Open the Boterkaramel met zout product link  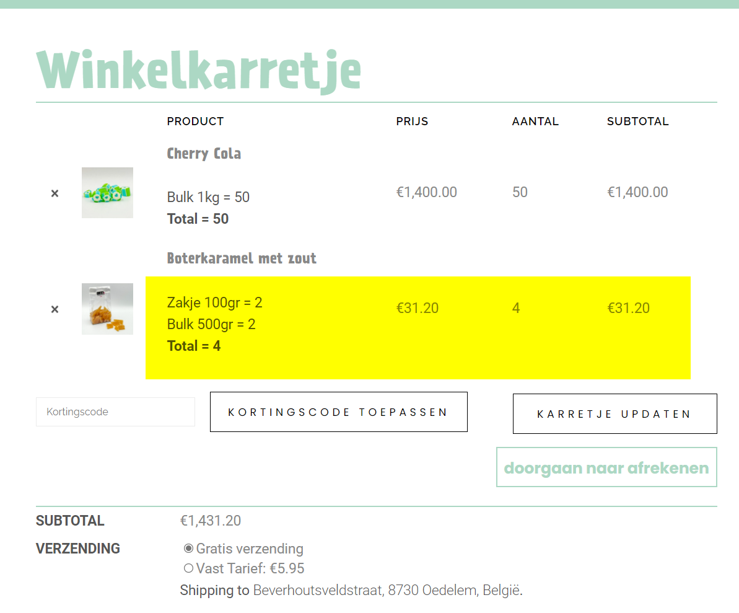point(242,258)
